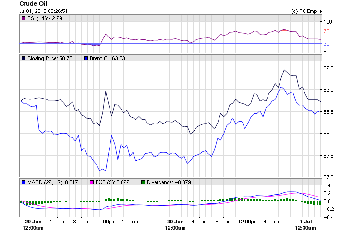Click the red RSI 70 level label
Screen dimensions: 341x234
tap(326, 31)
